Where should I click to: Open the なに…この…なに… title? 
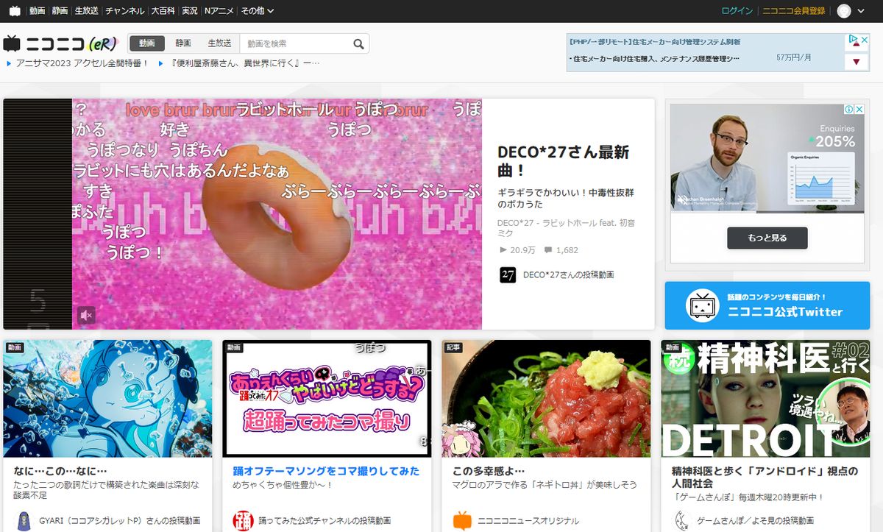click(x=61, y=471)
